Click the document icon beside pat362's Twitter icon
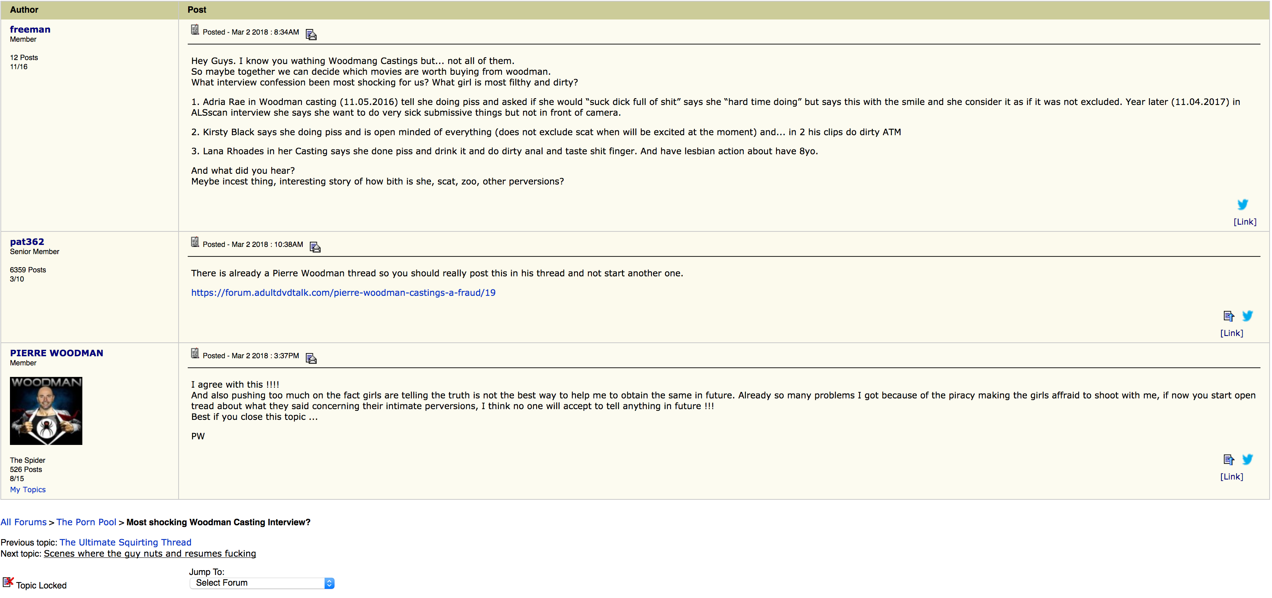Viewport: 1272px width, 598px height. [x=1229, y=316]
